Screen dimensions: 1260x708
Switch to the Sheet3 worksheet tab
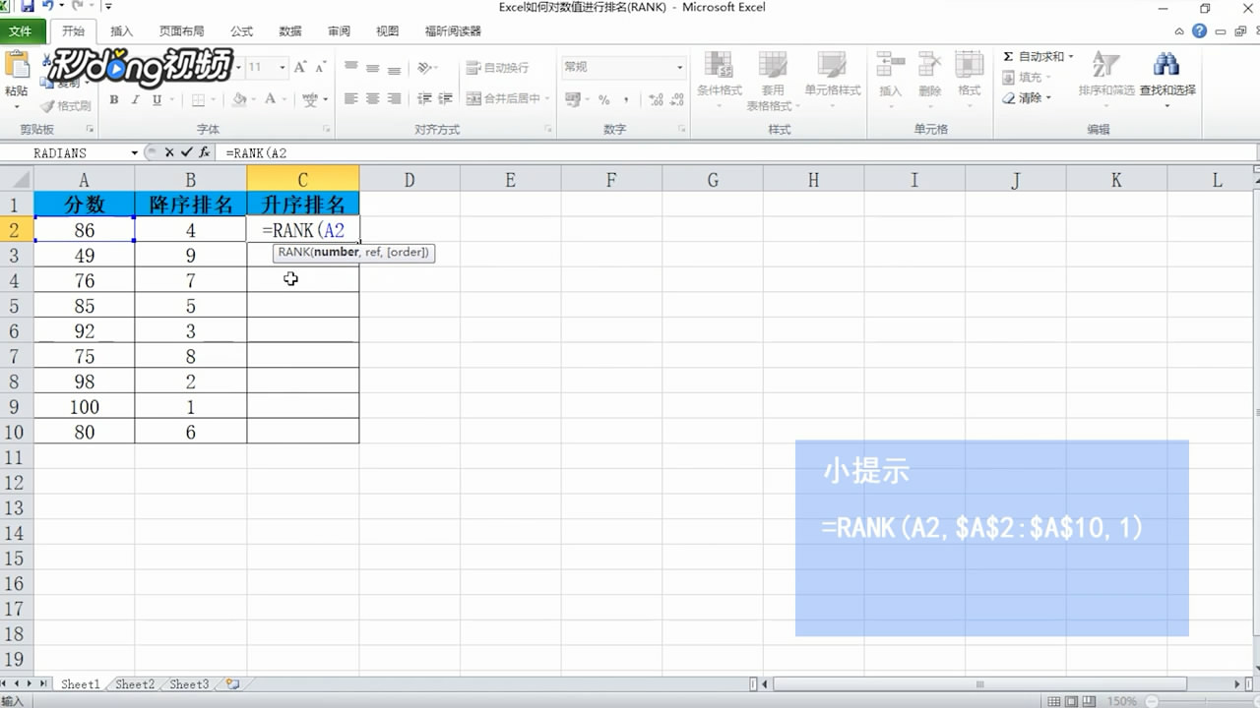point(189,684)
